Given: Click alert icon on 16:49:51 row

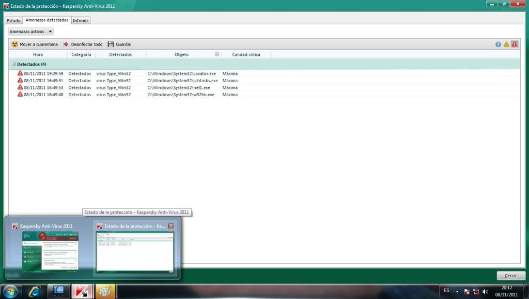Looking at the screenshot, I should 20,80.
